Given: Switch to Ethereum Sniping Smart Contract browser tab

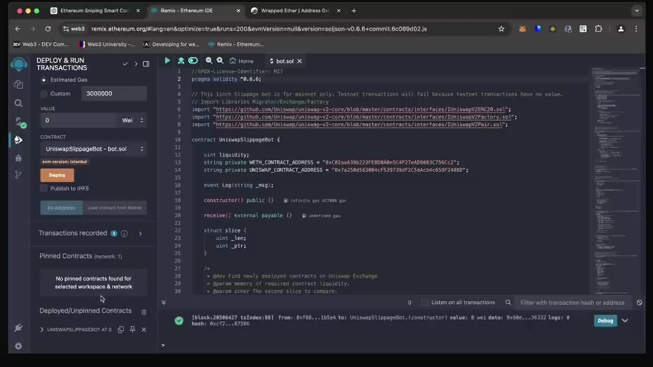Looking at the screenshot, I should pos(95,11).
